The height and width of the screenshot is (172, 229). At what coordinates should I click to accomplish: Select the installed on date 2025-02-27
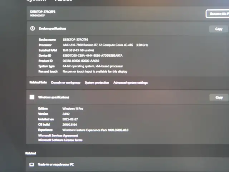tap(70, 119)
